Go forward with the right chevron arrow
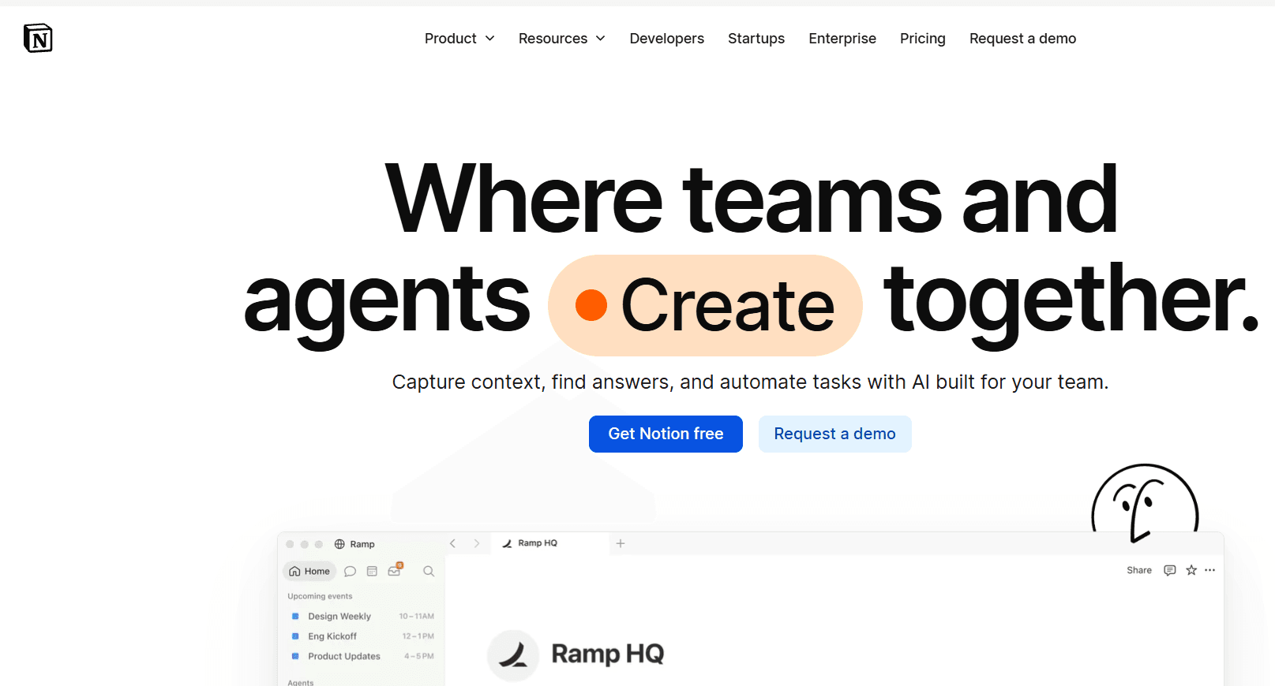Image resolution: width=1275 pixels, height=686 pixels. pyautogui.click(x=476, y=543)
